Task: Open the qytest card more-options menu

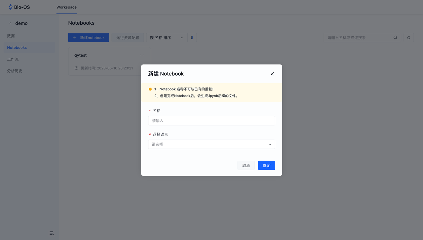Action: point(142,55)
